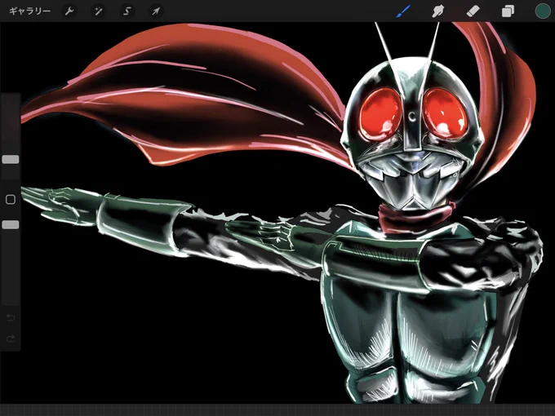This screenshot has width=555, height=416.
Task: Select the Brush tool
Action: pyautogui.click(x=403, y=11)
